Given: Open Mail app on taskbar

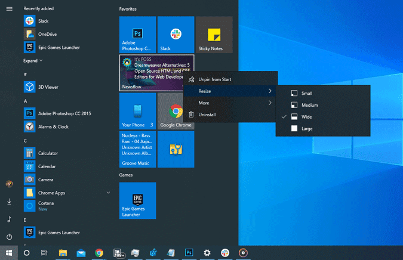Looking at the screenshot, I should point(81,253).
